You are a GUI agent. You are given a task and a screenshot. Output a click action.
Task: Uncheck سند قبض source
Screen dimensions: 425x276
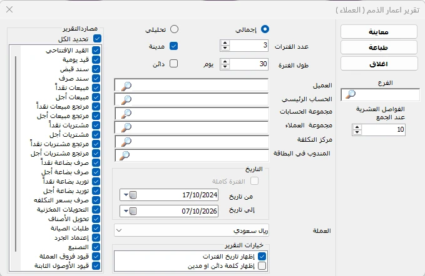click(x=96, y=69)
